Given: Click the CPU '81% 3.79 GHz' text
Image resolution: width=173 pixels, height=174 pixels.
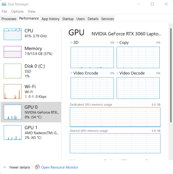Looking at the screenshot, I should 36,36.
